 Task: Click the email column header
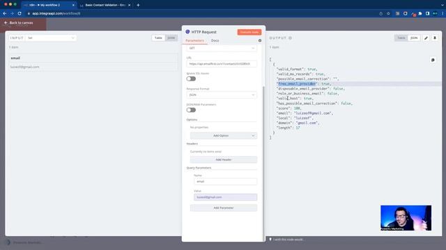pyautogui.click(x=93, y=58)
